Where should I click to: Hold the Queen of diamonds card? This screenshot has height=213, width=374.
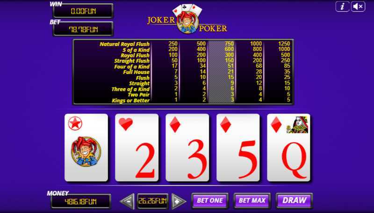click(288, 147)
